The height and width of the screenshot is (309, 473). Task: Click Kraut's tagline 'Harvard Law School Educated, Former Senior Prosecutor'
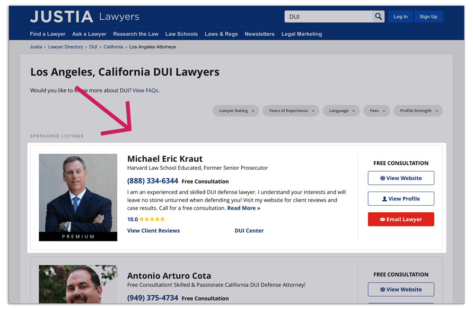pyautogui.click(x=198, y=168)
